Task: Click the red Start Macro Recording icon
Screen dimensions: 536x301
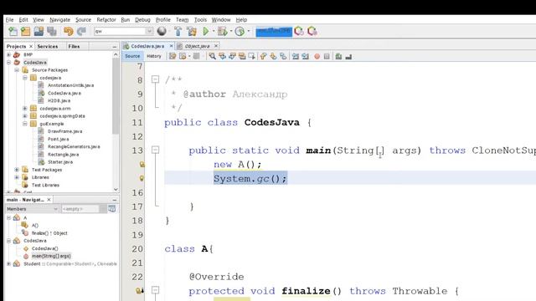Action: tap(317, 56)
